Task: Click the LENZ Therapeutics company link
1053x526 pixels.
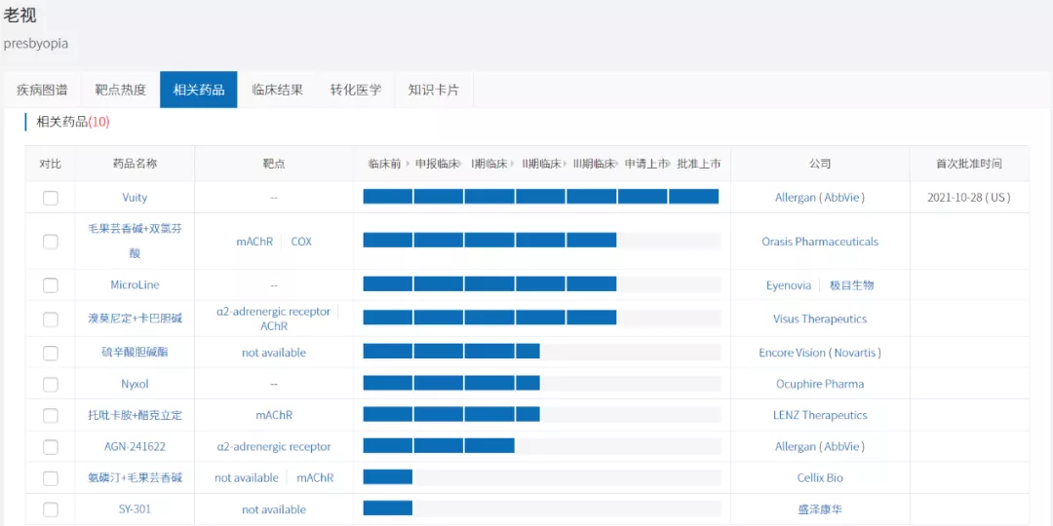Action: click(x=820, y=415)
